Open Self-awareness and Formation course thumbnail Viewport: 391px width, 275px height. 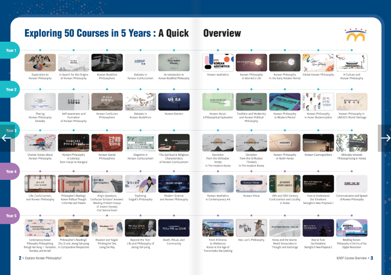tap(73, 101)
